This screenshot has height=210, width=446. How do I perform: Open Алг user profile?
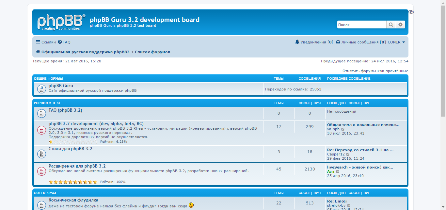pos(331,171)
